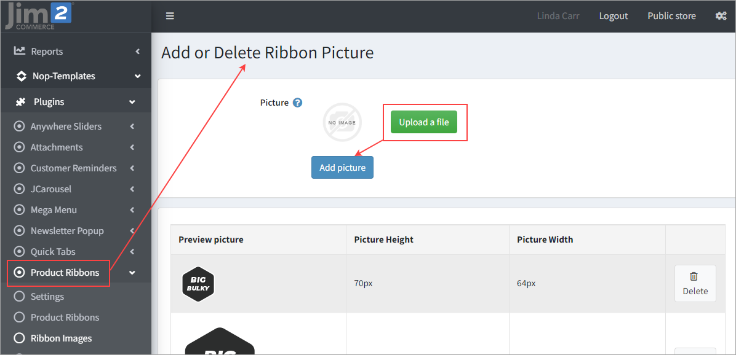This screenshot has height=355, width=736.
Task: Select the Ribbon Images sidebar item
Action: pos(61,338)
